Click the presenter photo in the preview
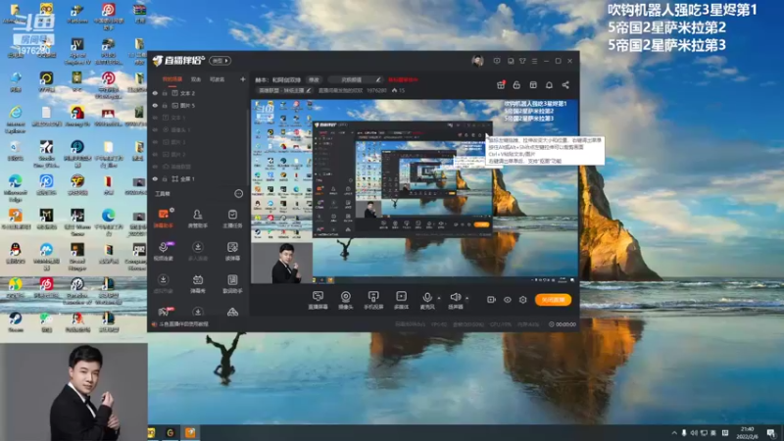Viewport: 784px width, 441px height. tap(282, 263)
